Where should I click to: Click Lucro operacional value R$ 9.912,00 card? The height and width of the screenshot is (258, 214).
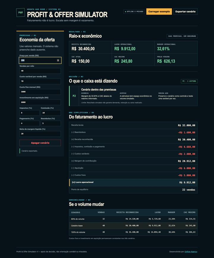(133, 47)
